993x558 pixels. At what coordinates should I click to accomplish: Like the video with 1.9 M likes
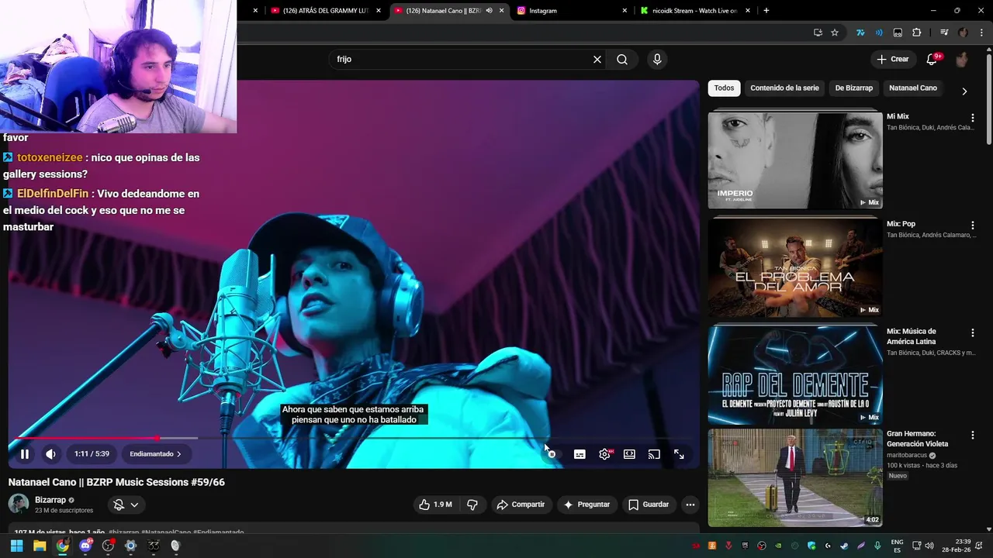[x=436, y=505]
